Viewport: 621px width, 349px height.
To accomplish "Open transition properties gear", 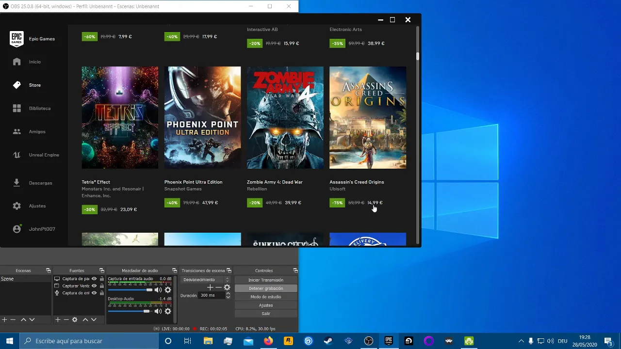I will click(227, 287).
